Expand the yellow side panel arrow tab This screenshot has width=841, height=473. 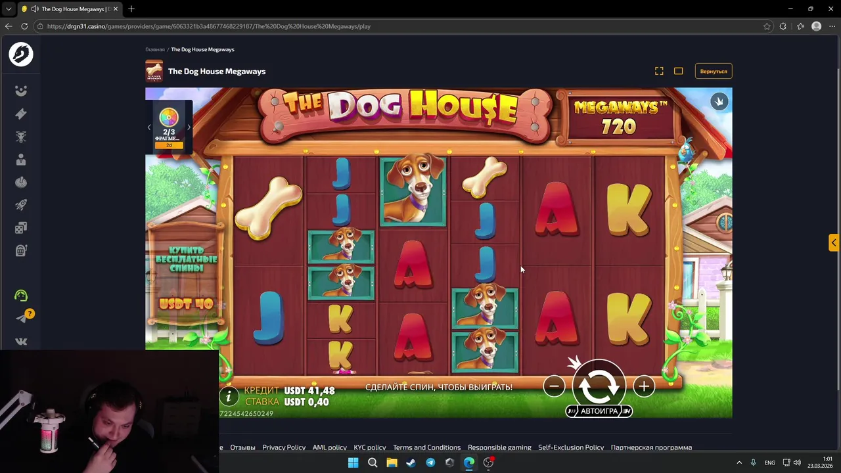click(x=833, y=242)
